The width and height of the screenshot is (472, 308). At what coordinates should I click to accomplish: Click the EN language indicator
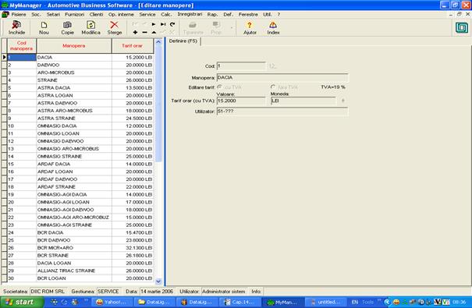click(x=355, y=302)
